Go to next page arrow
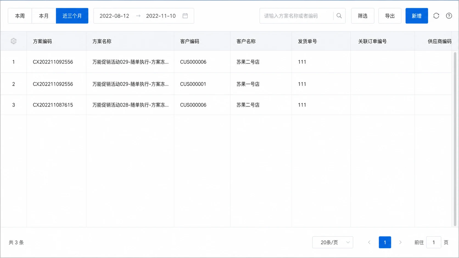Screen dimensions: 459x258 [x=400, y=242]
